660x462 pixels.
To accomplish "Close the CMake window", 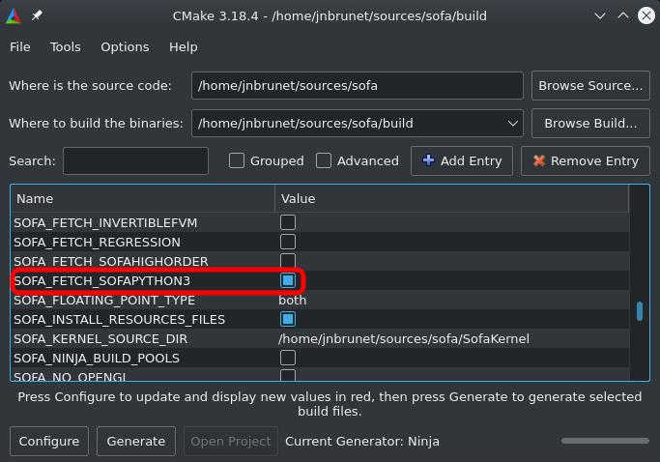I will pos(646,16).
